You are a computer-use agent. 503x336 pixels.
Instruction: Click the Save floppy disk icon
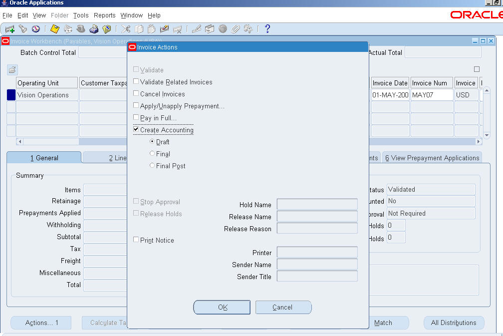pyautogui.click(x=55, y=29)
